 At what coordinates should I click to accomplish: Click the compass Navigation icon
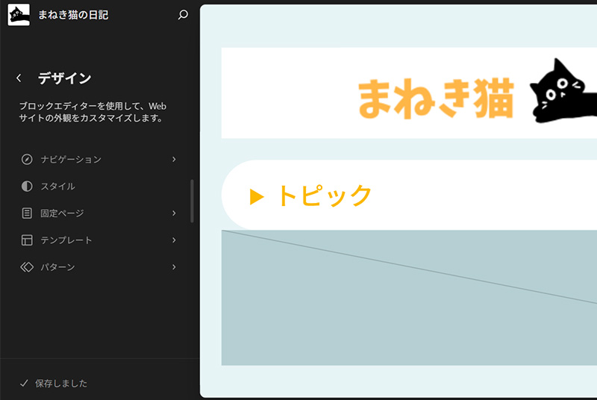click(x=27, y=159)
